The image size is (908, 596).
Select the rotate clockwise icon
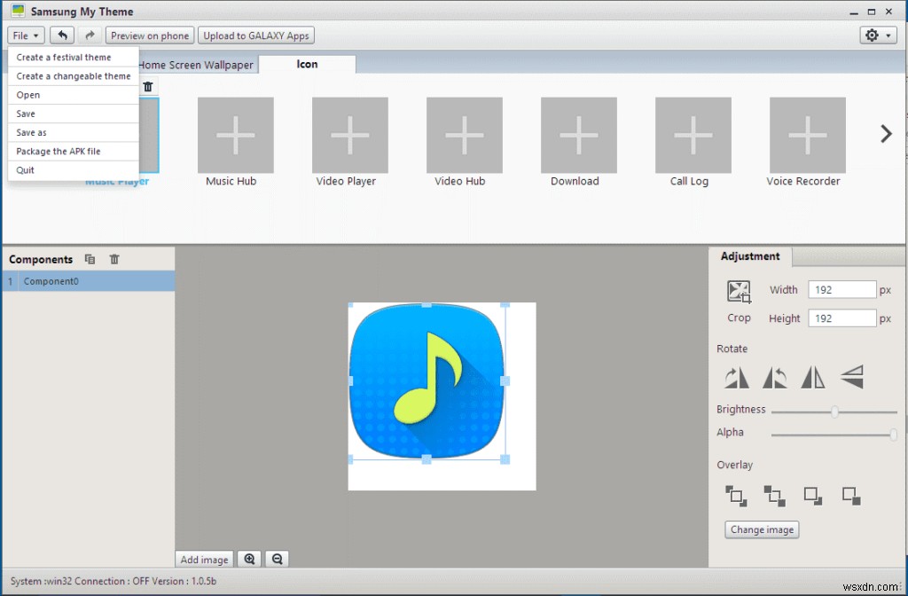tap(736, 377)
